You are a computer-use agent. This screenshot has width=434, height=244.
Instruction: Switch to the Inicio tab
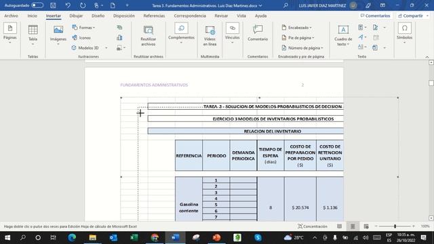[32, 16]
